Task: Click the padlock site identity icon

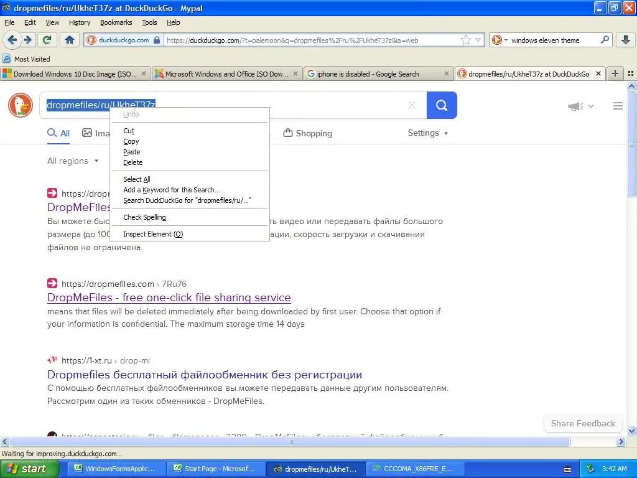Action: (157, 40)
